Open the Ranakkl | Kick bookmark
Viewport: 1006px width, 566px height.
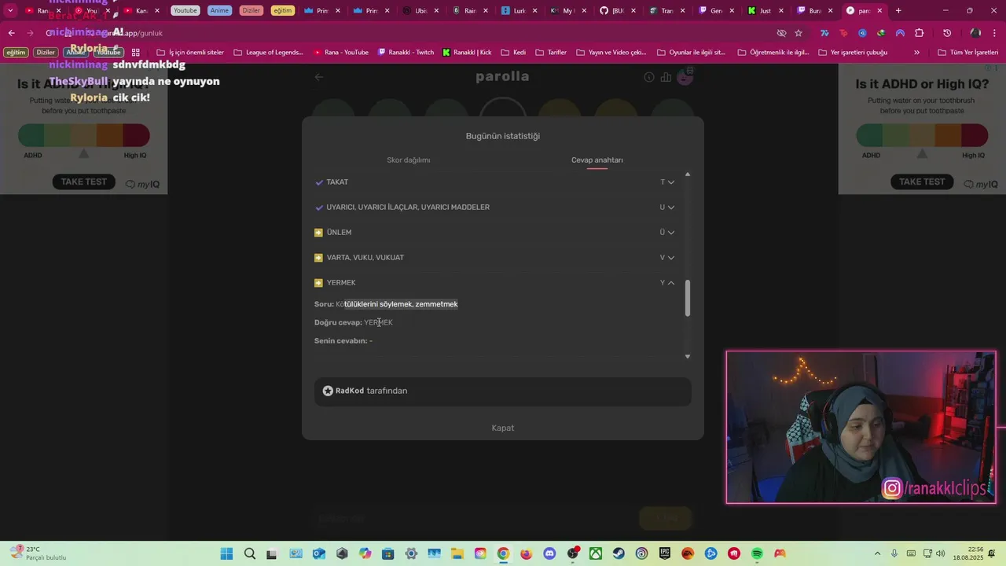(467, 53)
